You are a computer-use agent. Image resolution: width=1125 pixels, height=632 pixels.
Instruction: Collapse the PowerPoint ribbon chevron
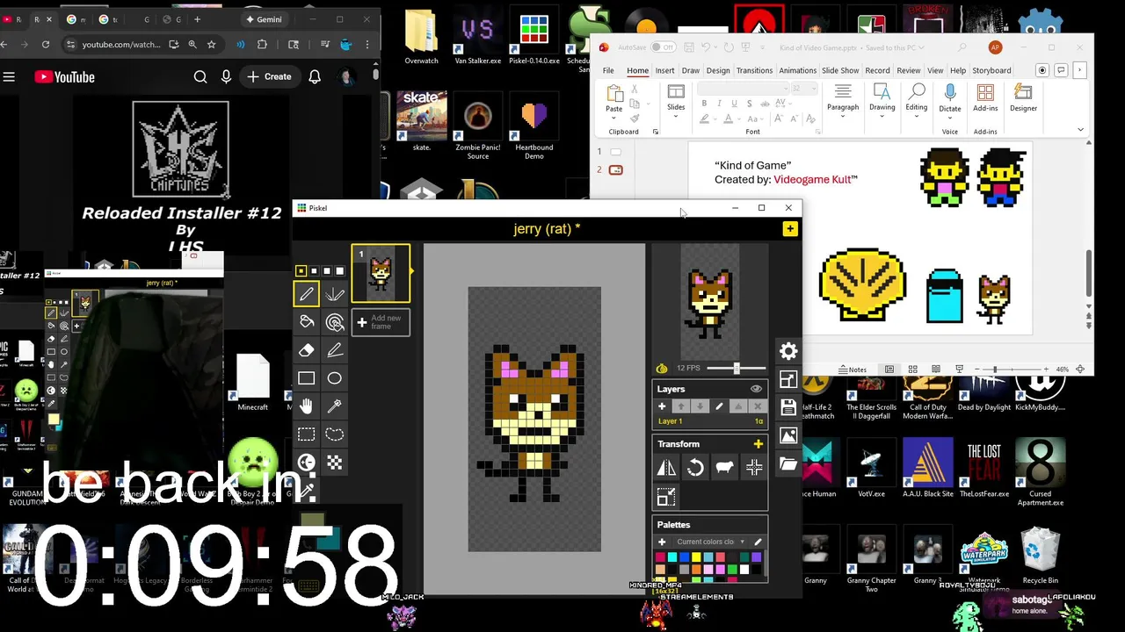1080,130
